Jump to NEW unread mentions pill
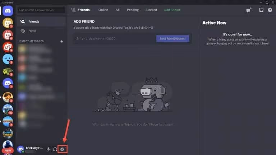The image size is (276, 155). (x=8, y=151)
